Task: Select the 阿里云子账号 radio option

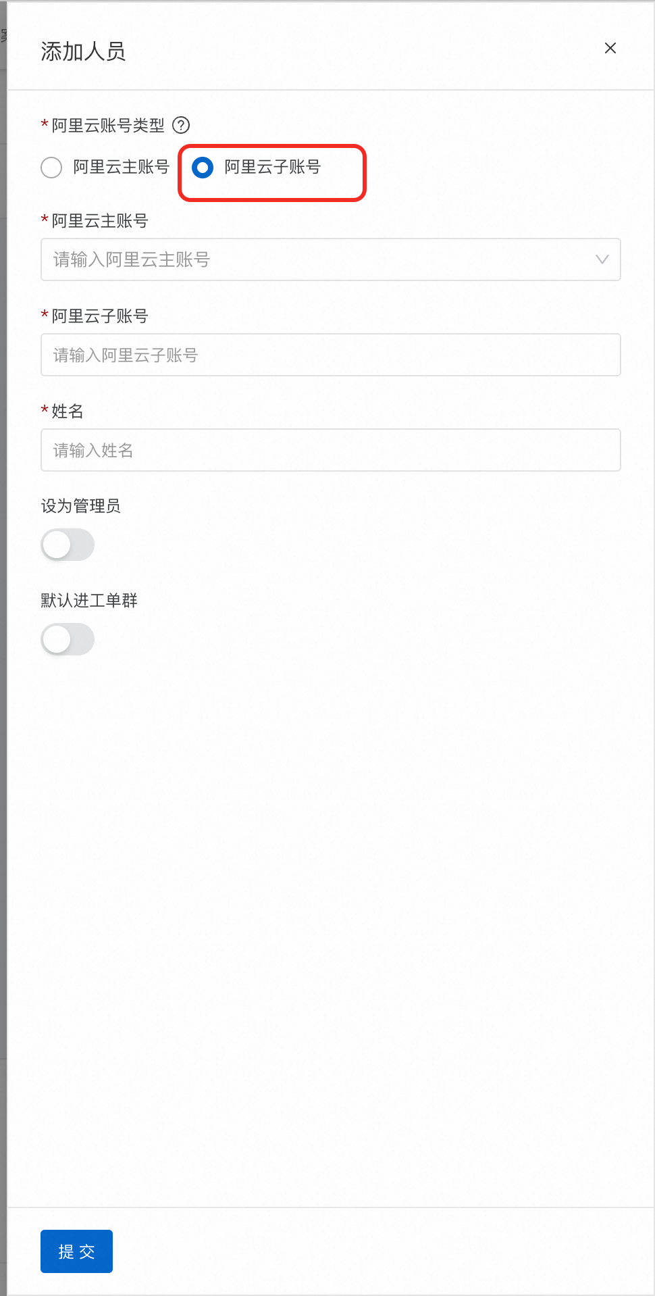Action: pos(203,168)
